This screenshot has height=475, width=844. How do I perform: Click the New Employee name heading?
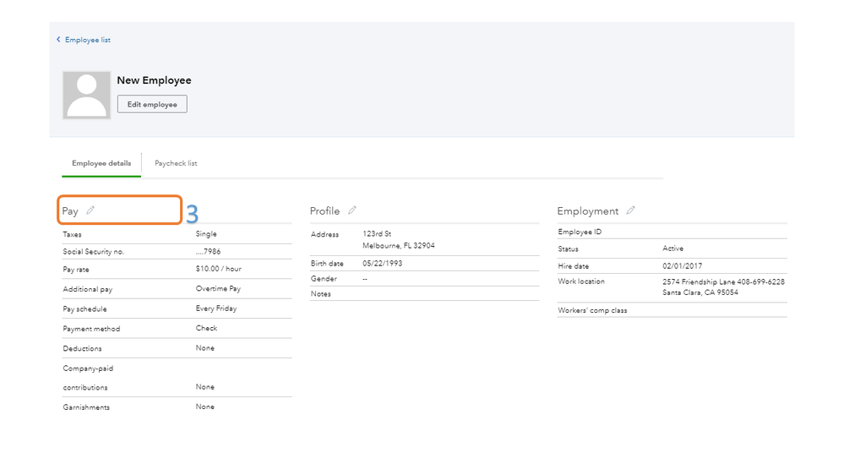(x=154, y=80)
